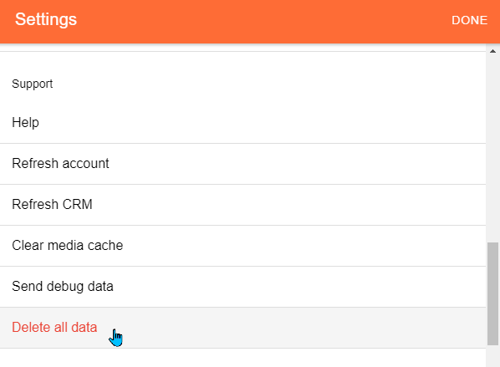Click the DONE button in header
Image resolution: width=500 pixels, height=367 pixels.
[469, 20]
